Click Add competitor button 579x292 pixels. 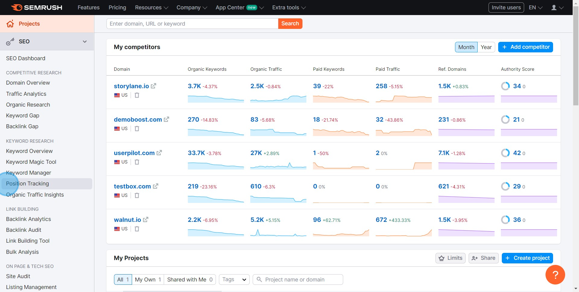click(x=525, y=47)
